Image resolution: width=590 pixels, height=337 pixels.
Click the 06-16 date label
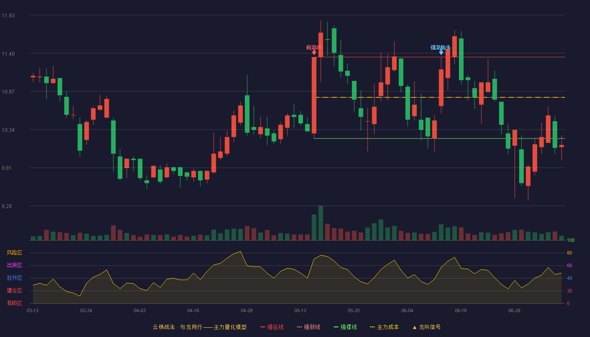coord(461,310)
